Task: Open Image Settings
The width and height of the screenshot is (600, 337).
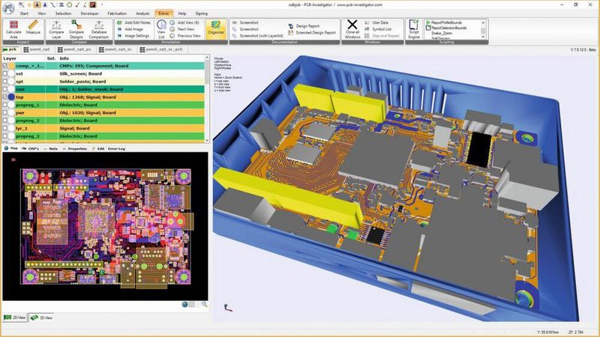Action: [133, 35]
